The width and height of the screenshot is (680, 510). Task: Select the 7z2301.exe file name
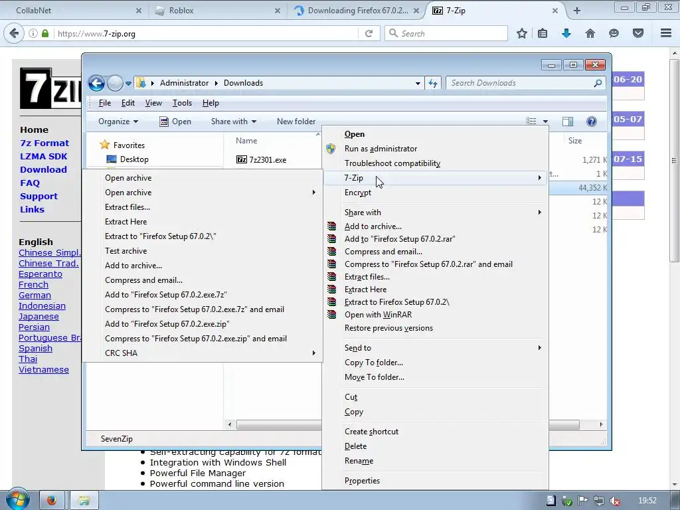[x=268, y=159]
